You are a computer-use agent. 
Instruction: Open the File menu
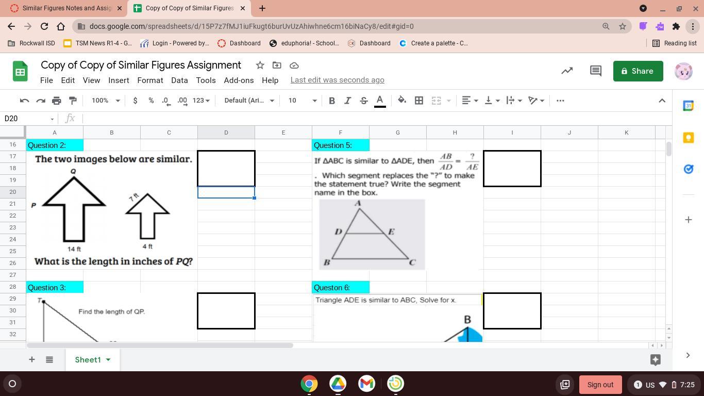[46, 80]
